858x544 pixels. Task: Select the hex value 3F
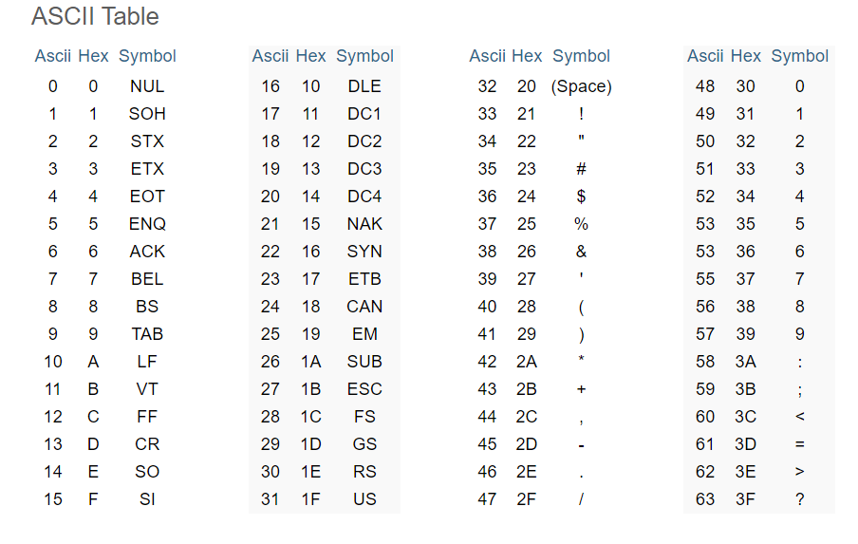click(745, 499)
